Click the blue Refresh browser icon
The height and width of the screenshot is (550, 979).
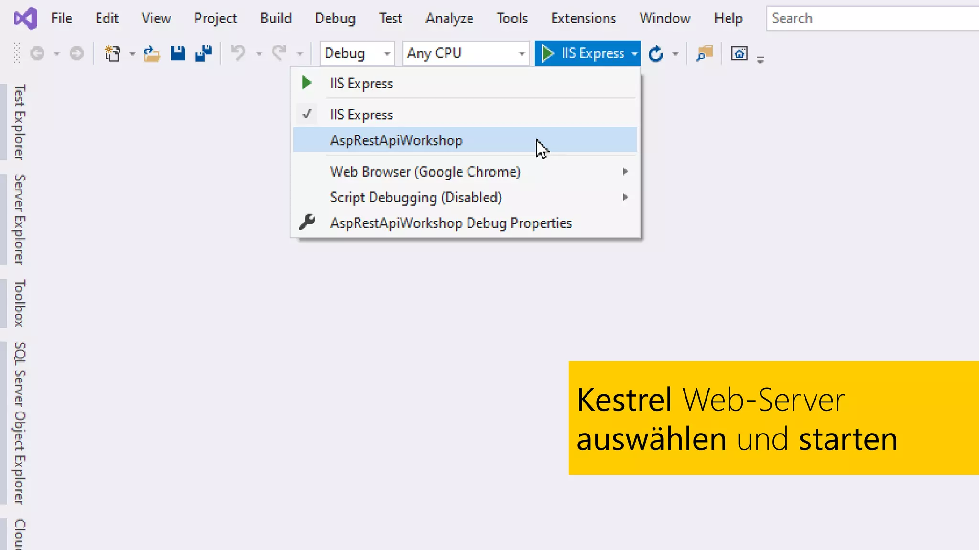656,53
